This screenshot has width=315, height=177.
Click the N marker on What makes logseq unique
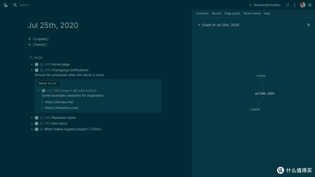(x=41, y=129)
